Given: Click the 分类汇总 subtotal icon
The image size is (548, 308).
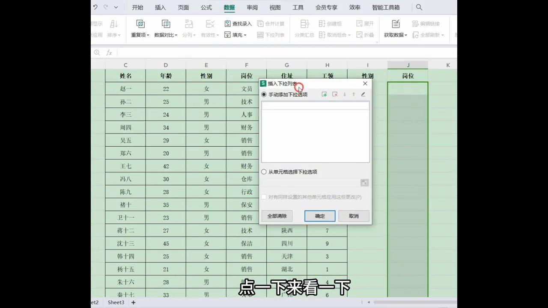Looking at the screenshot, I should coord(304,24).
